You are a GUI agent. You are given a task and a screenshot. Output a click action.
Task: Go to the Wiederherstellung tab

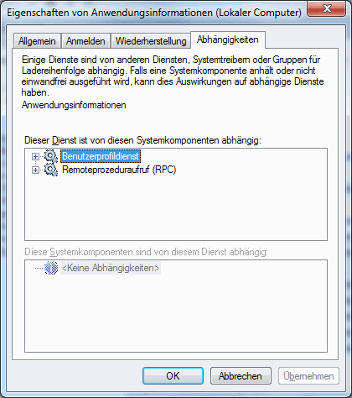(151, 41)
